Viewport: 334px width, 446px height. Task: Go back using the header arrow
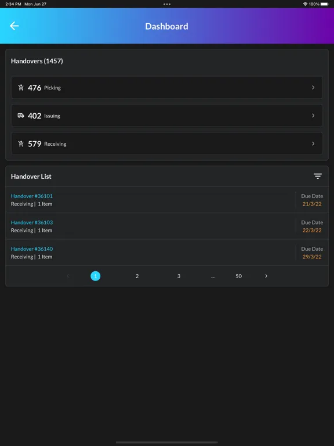point(14,26)
